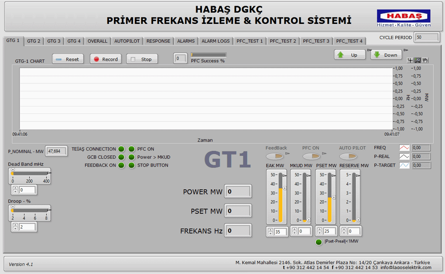Click the MKUD MW value stepper arrows

(x=294, y=231)
